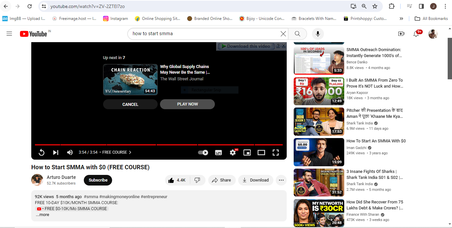Open notifications bell icon

tap(416, 34)
